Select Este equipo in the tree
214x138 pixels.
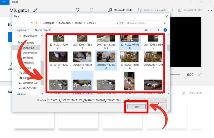[28, 43]
